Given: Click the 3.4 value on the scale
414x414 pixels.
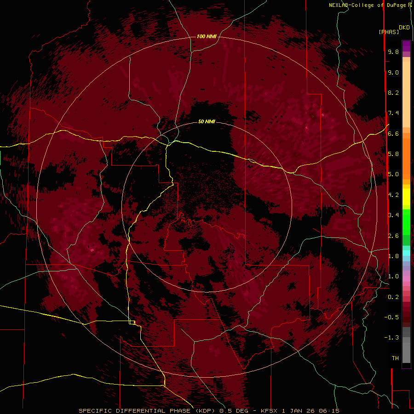Looking at the screenshot, I should 393,215.
